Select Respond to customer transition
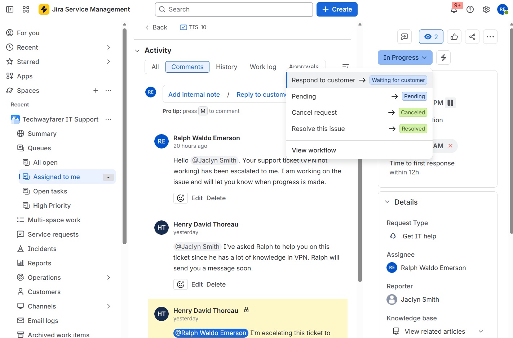This screenshot has width=513, height=338. [x=359, y=80]
